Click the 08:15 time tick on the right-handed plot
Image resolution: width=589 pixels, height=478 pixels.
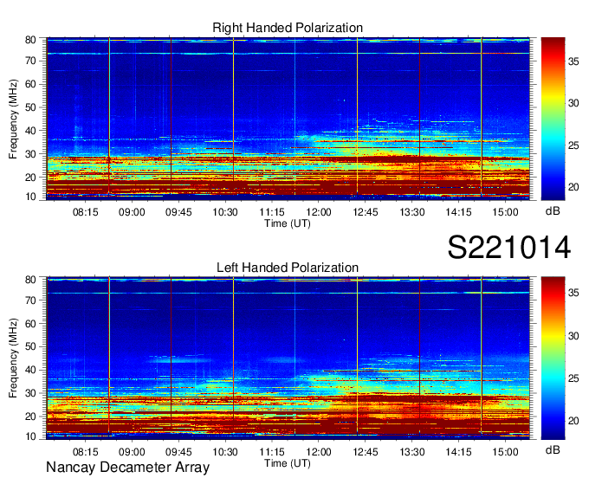(85, 212)
